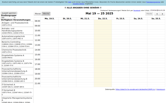Open the Traineeprogramme link
This screenshot has width=166, height=103.
tap(153, 2)
